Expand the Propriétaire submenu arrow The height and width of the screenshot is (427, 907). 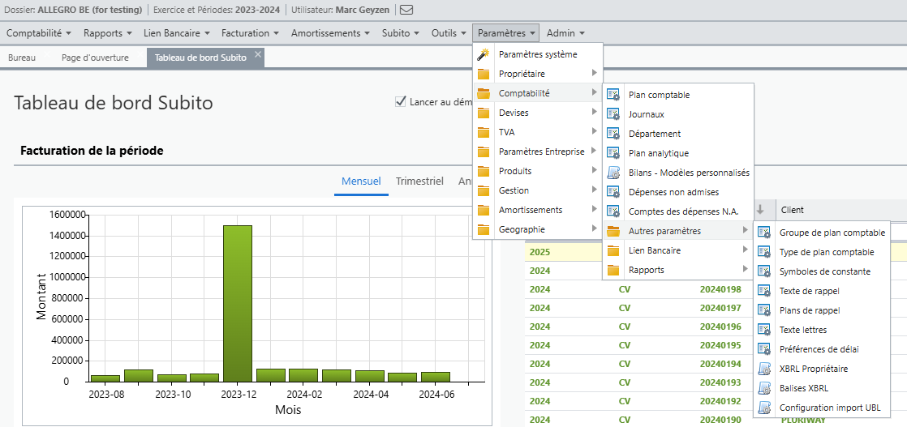594,74
